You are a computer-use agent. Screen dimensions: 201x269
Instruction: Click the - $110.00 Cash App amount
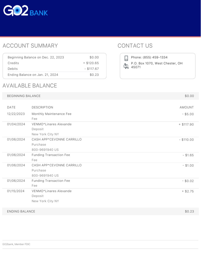[x=186, y=140]
